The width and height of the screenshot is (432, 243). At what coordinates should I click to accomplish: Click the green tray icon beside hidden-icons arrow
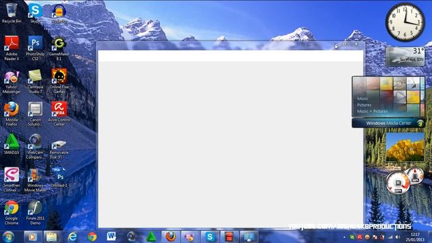pos(352,237)
